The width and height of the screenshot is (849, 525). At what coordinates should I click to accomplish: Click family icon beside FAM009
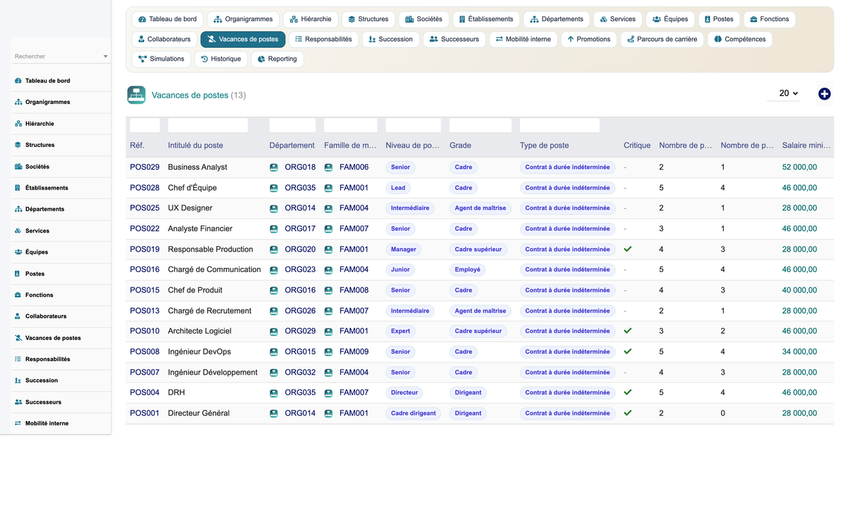(x=328, y=352)
